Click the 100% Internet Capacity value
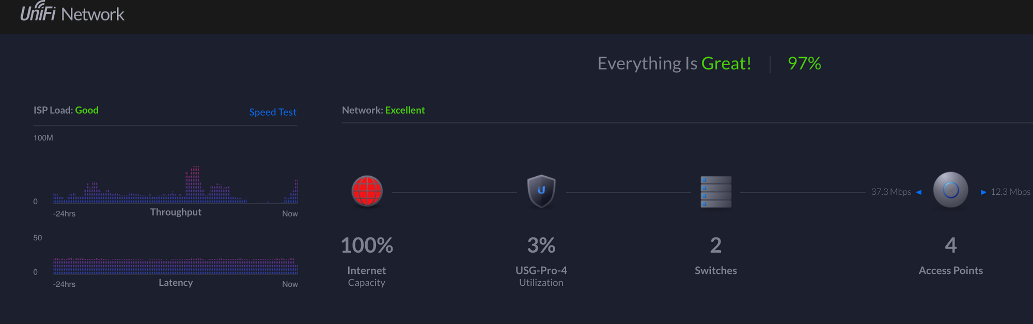Viewport: 1033px width, 324px height. (x=367, y=245)
